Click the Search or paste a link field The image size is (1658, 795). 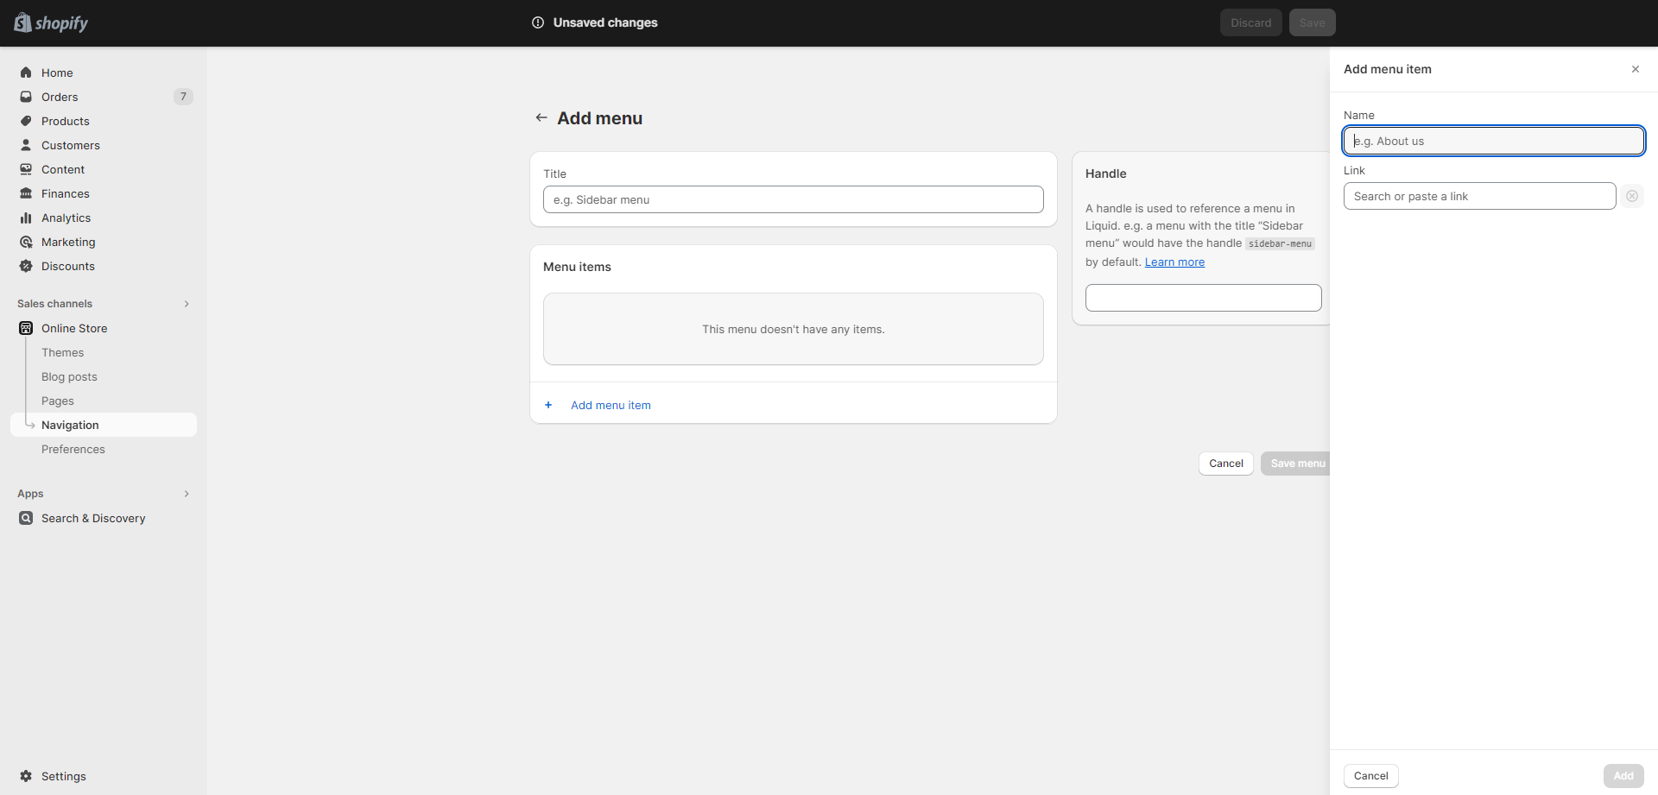[x=1480, y=196]
